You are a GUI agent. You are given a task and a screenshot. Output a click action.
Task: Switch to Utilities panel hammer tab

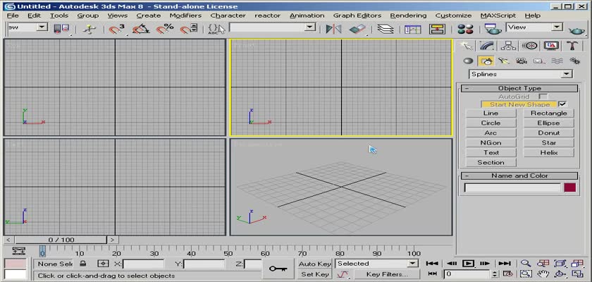pyautogui.click(x=572, y=46)
